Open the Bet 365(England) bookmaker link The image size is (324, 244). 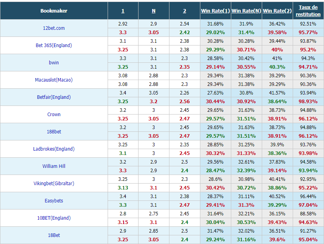pyautogui.click(x=54, y=46)
